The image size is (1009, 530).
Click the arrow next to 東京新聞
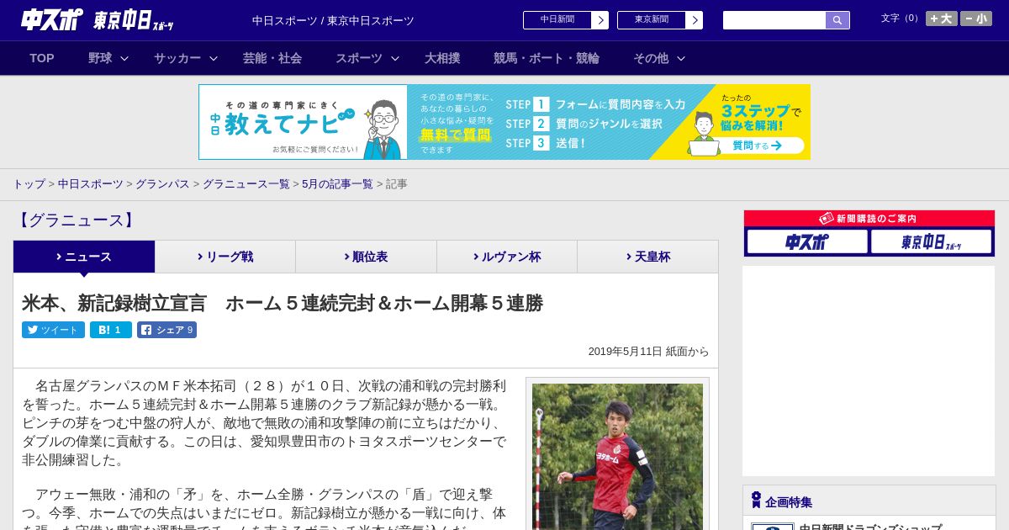pyautogui.click(x=695, y=20)
